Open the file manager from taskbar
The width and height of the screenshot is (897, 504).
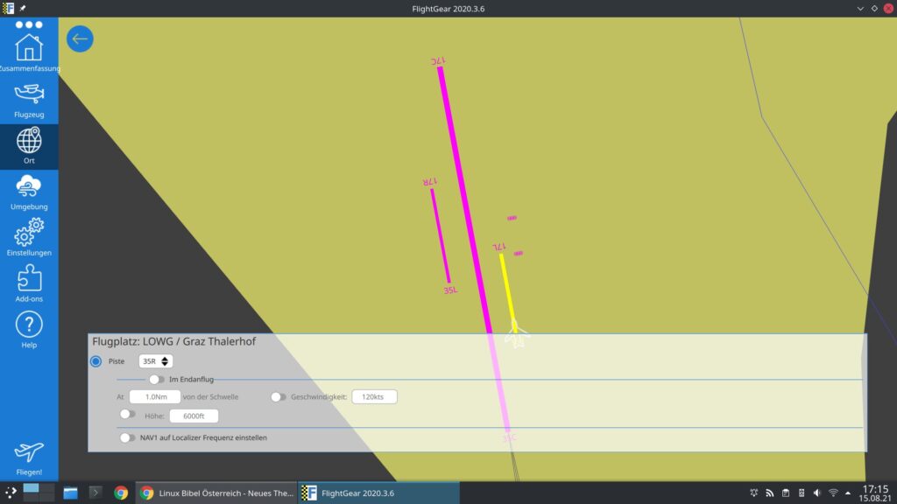pyautogui.click(x=70, y=493)
